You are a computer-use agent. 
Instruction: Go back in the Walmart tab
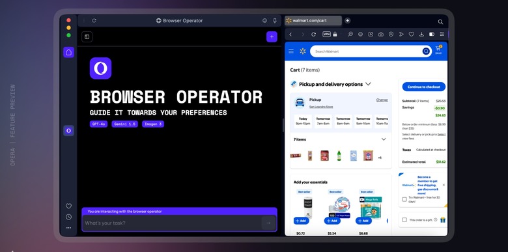pyautogui.click(x=290, y=35)
